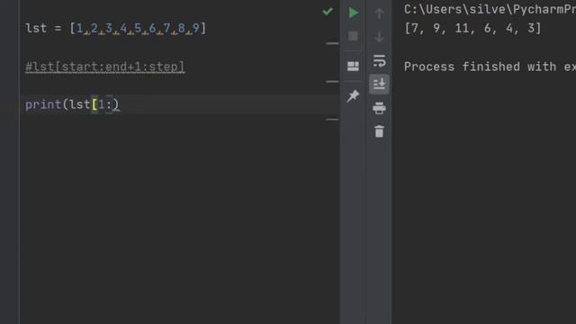Viewport: 576px width, 324px height.
Task: Click the C:\Users\silve path in console
Action: coord(490,10)
